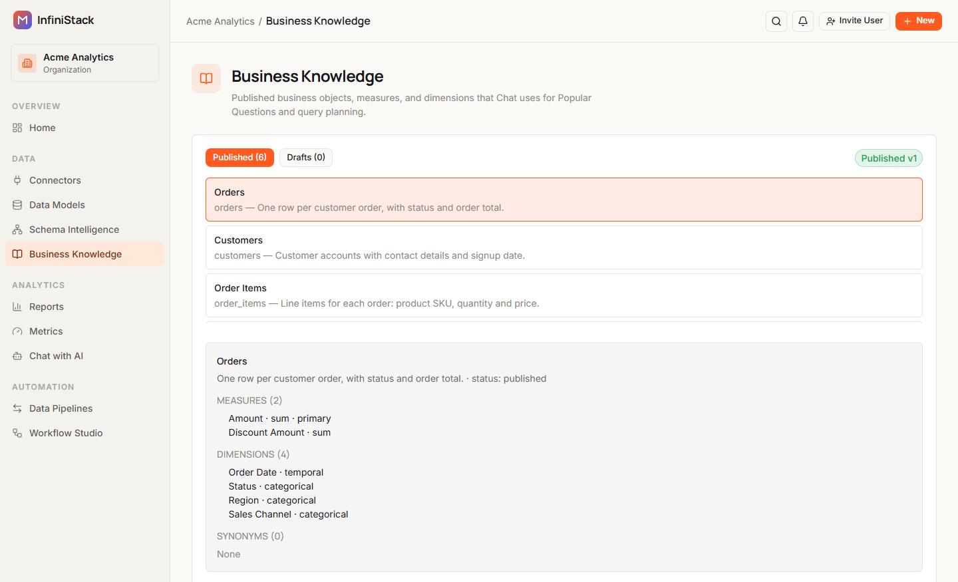Open Workflow Studio in the sidebar
Image resolution: width=958 pixels, height=582 pixels.
point(84,433)
